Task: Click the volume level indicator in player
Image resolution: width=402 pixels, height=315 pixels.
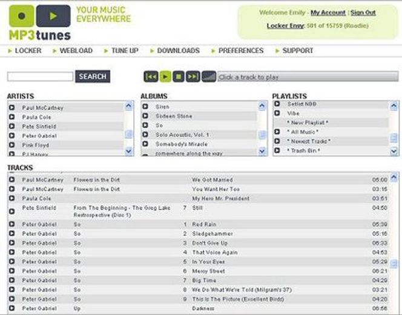Action: (209, 77)
